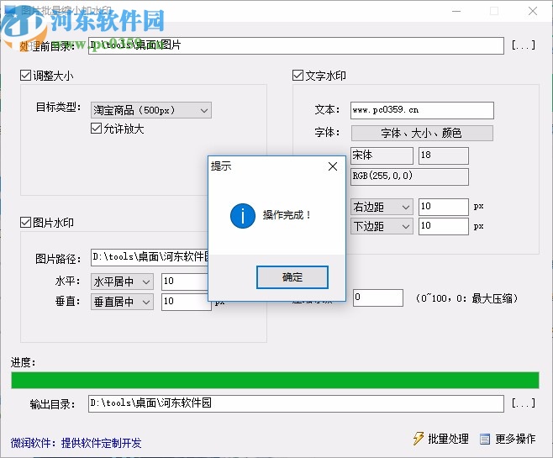Close the 提示 dialog with X
This screenshot has width=553, height=458.
coord(333,166)
